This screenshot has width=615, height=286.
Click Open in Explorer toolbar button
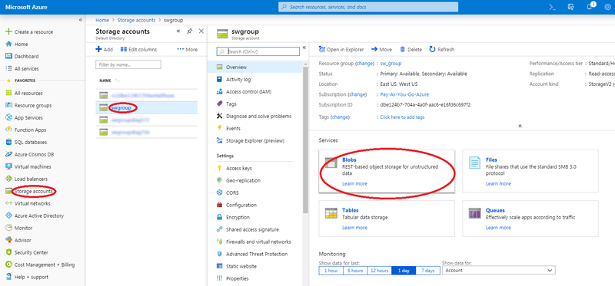pyautogui.click(x=341, y=50)
